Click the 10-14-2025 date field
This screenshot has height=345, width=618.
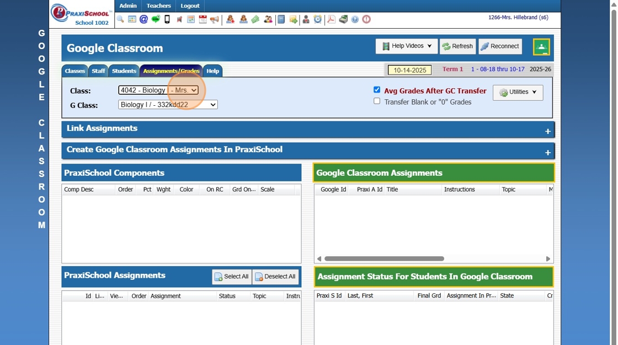click(x=409, y=70)
